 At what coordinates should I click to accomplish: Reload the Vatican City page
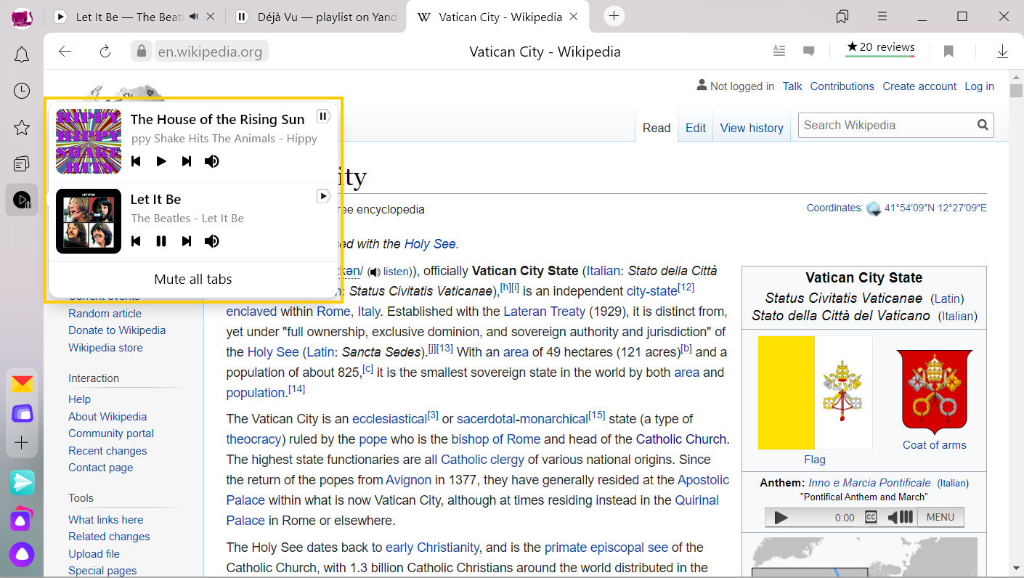105,51
